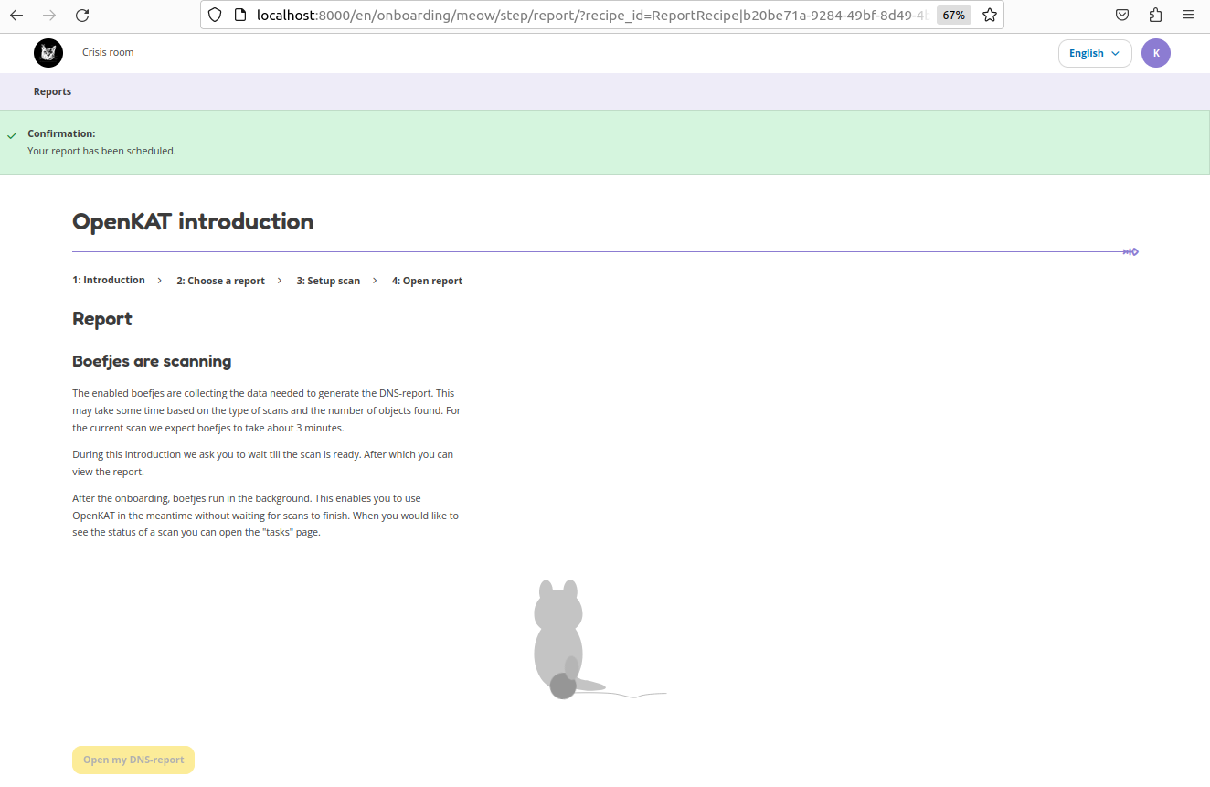Click the 'Boefjes are scanning' heading
Screen dimensions: 1210x787
pos(152,361)
